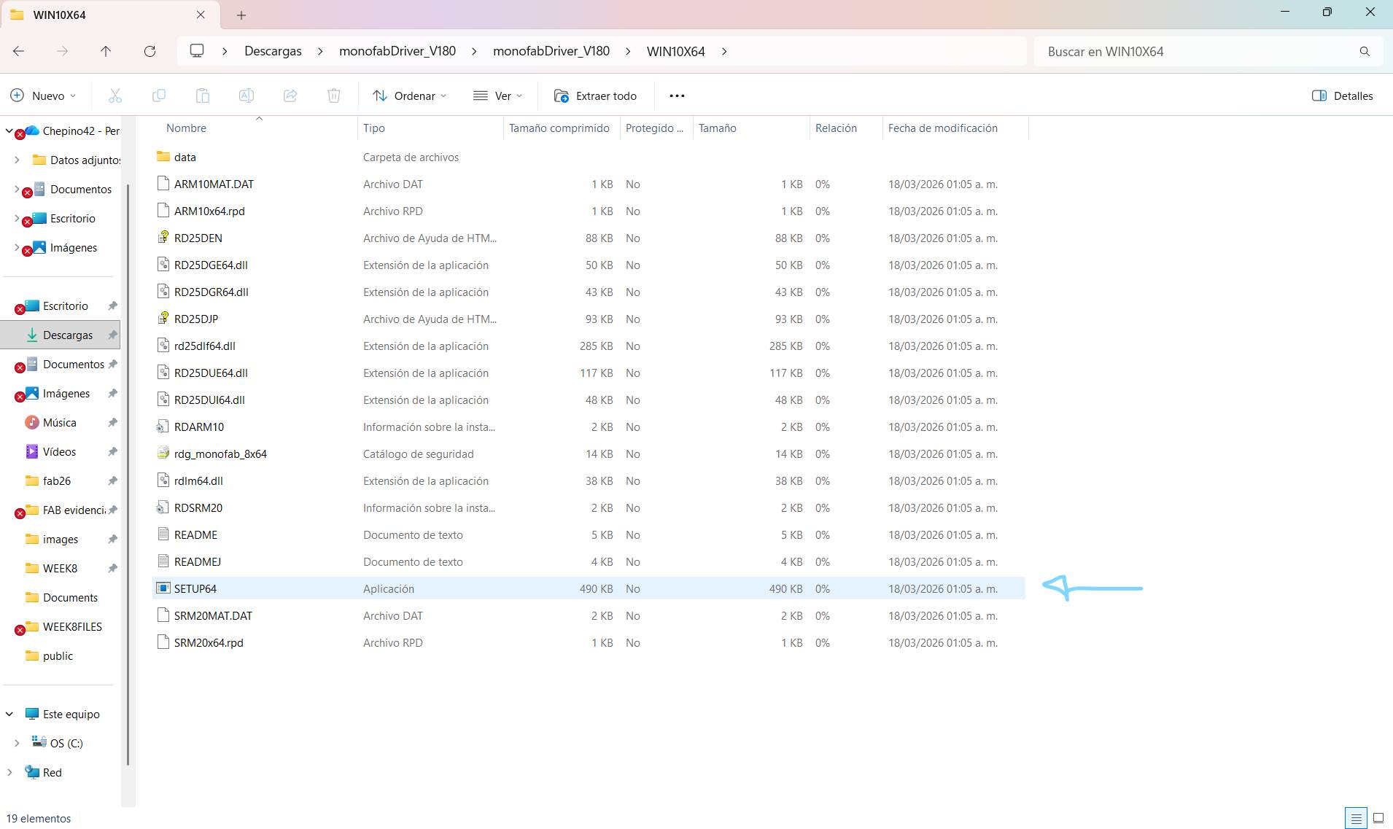
Task: Click the Descargas breadcrumb in address bar
Action: pos(273,51)
